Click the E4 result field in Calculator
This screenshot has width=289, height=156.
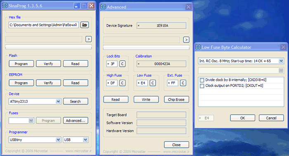(x=206, y=118)
